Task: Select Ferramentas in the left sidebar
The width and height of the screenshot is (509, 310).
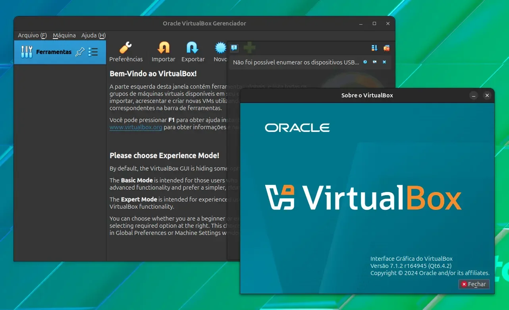Action: (x=60, y=52)
